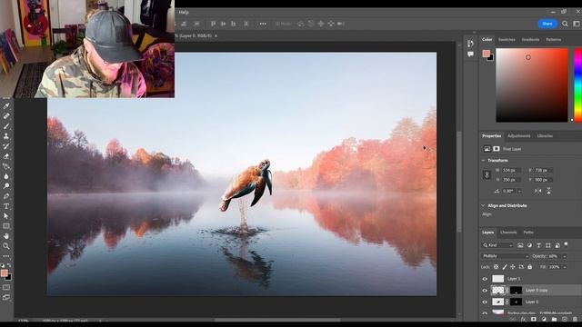Image resolution: width=582 pixels, height=327 pixels.
Task: Select the Dodge tool
Action: 6,186
